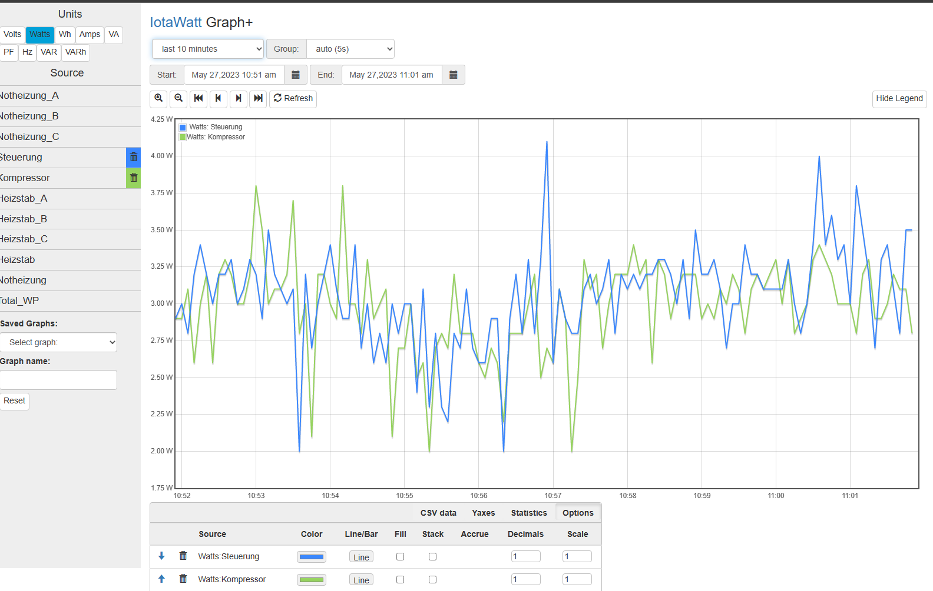Enable Stack for Watts:Steuerung

[432, 556]
